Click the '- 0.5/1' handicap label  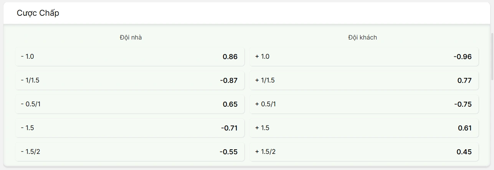point(31,104)
